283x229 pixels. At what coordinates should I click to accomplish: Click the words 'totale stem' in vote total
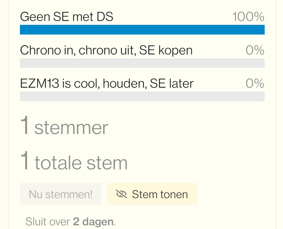click(81, 163)
